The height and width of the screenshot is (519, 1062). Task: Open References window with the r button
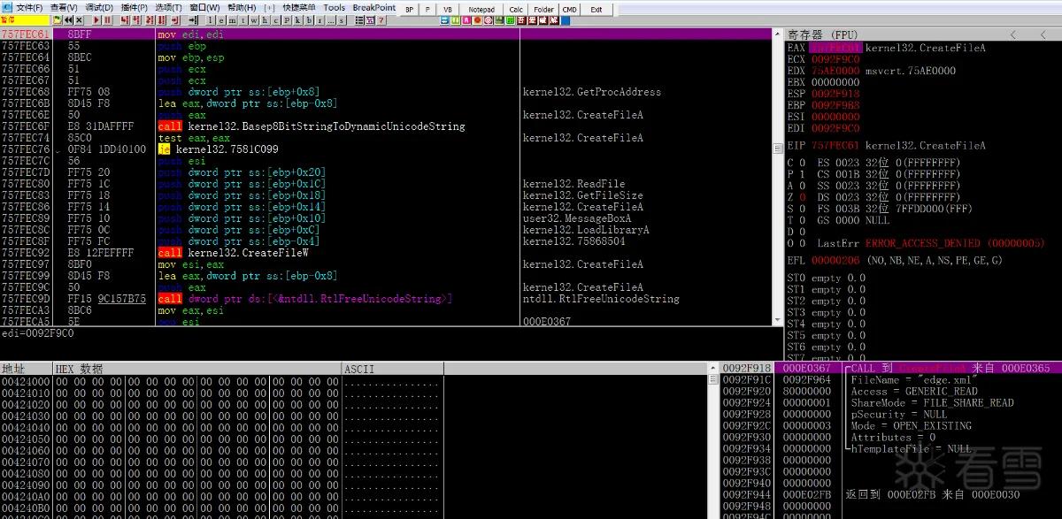coord(318,19)
